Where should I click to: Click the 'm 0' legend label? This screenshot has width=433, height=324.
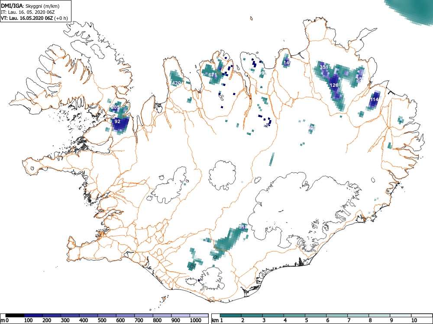coord(5,321)
